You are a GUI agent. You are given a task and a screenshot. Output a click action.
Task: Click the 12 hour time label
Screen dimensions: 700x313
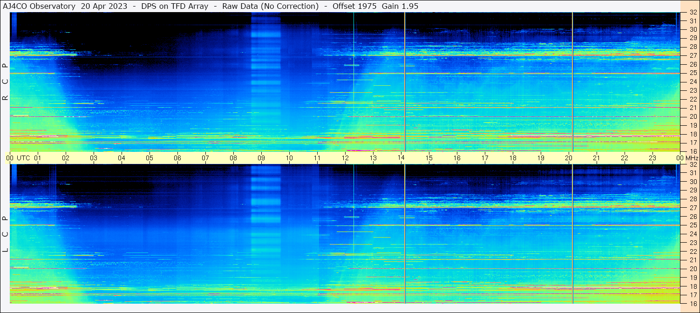(x=345, y=158)
